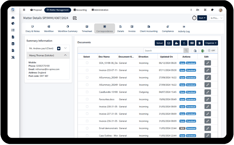Open the SOA_13188-06 document
Viewport: 234px width, 145px height.
click(x=182, y=63)
